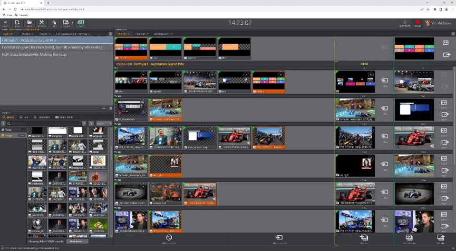This screenshot has width=456, height=251.
Task: Click the trash icon above media panel
Action: tap(110, 108)
